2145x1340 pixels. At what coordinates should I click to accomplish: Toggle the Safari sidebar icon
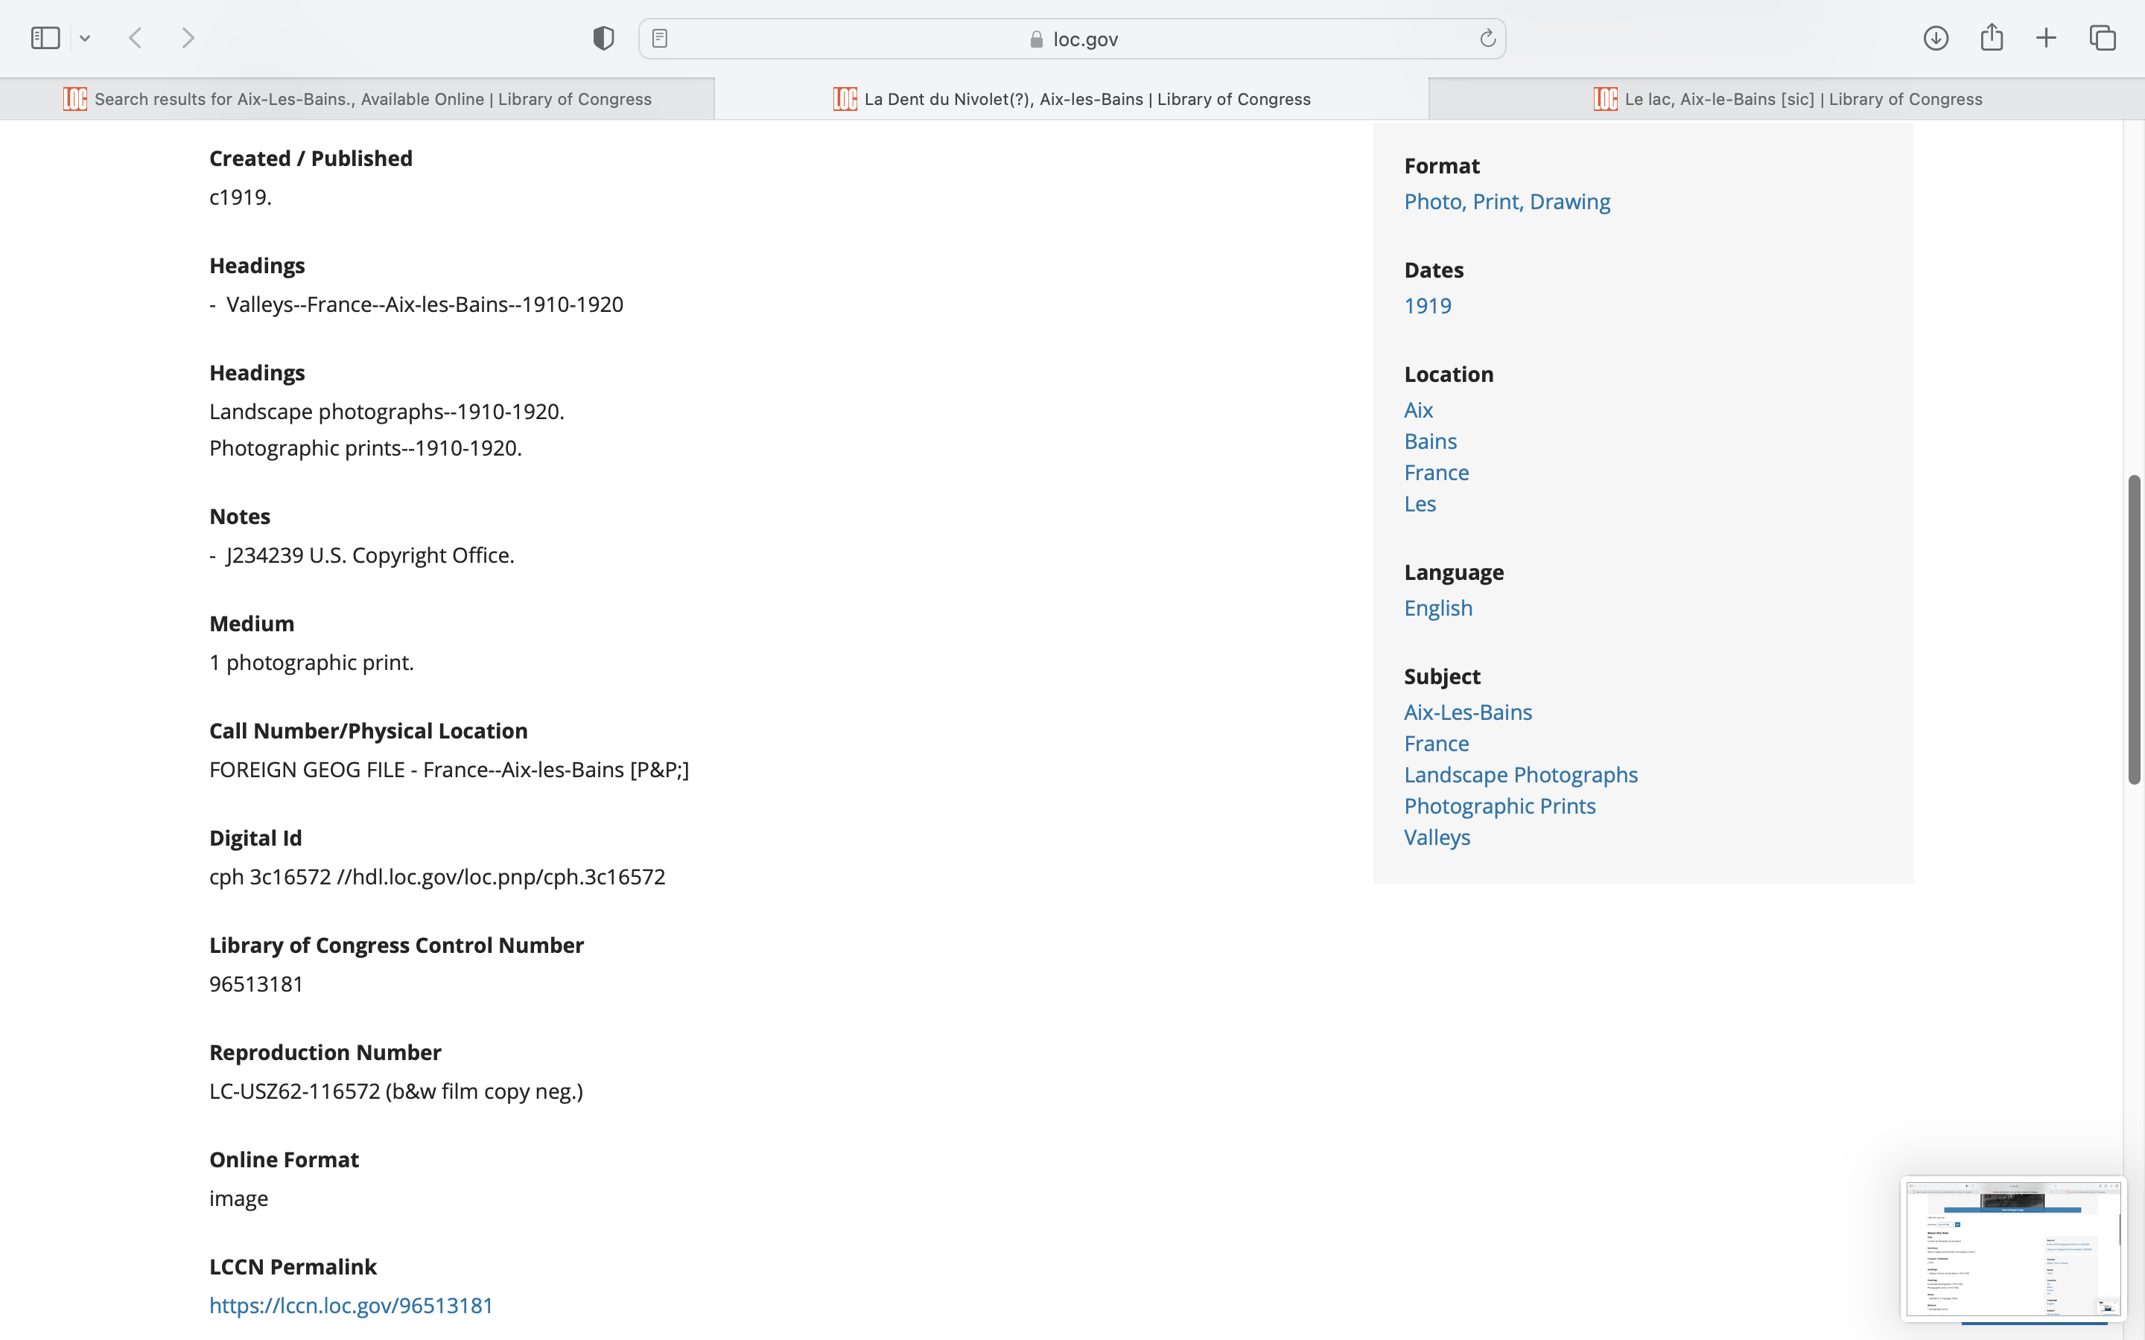(x=45, y=38)
